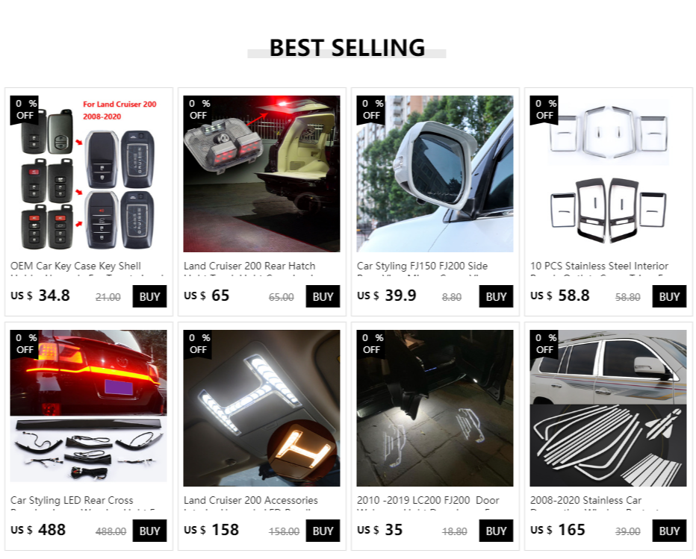Open the side mirror cover product photo

(435, 173)
